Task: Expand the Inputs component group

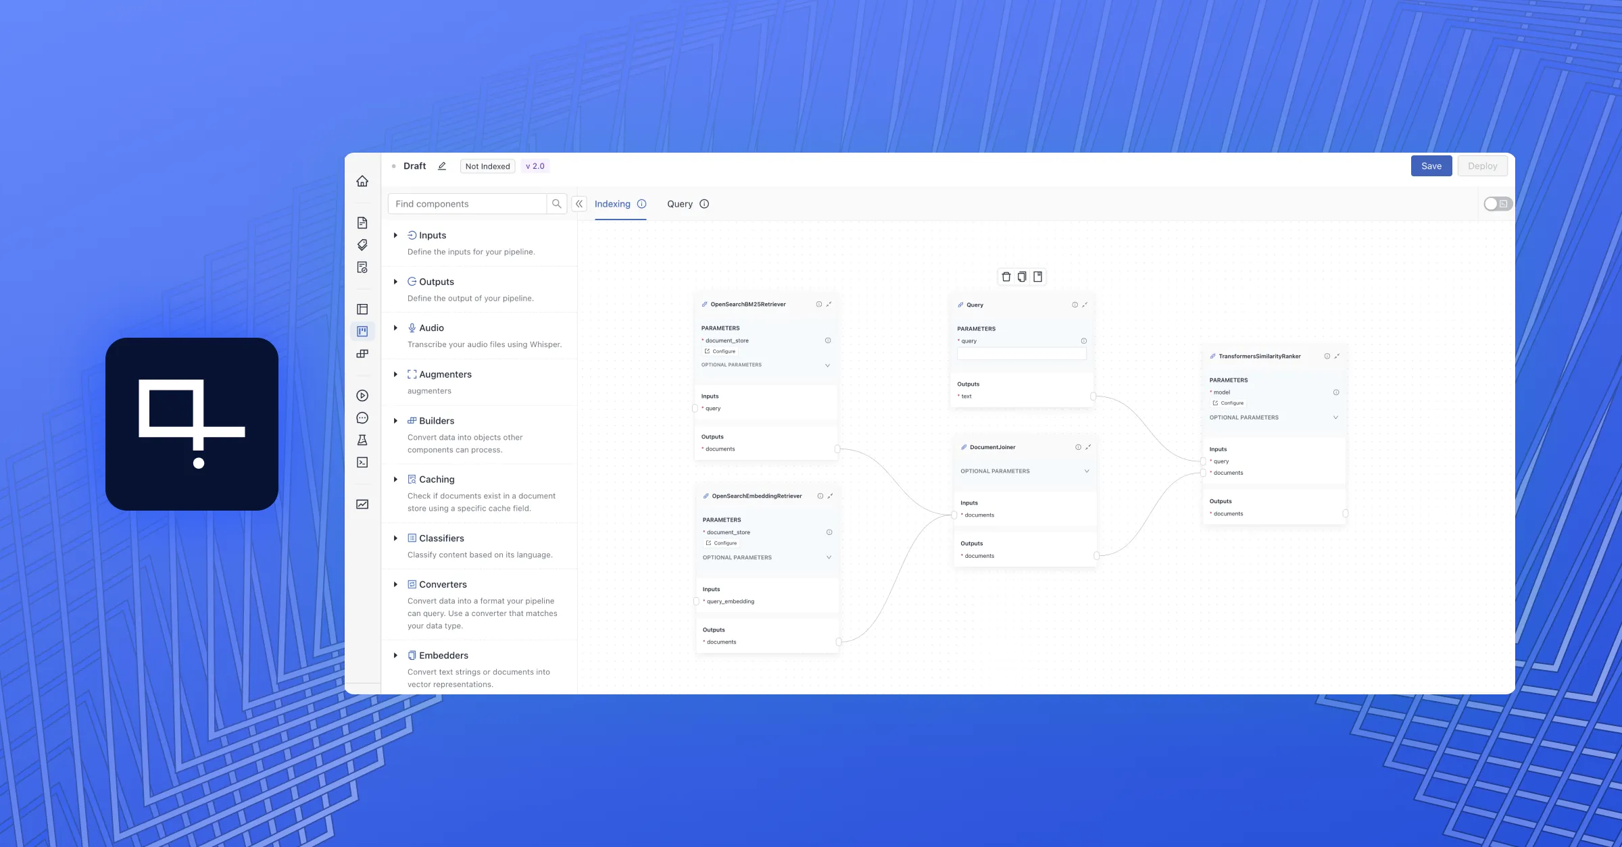Action: click(x=395, y=235)
